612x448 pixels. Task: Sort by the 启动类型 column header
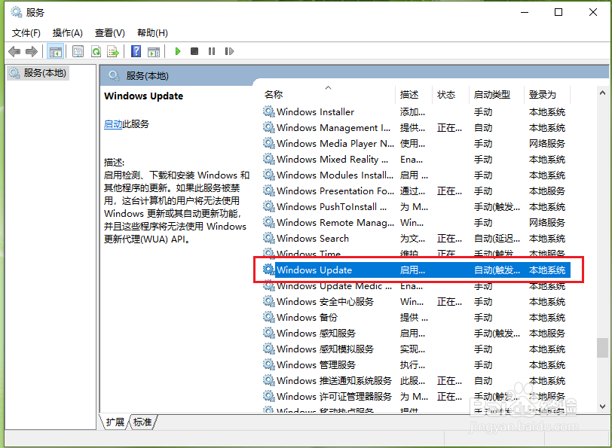pos(497,94)
